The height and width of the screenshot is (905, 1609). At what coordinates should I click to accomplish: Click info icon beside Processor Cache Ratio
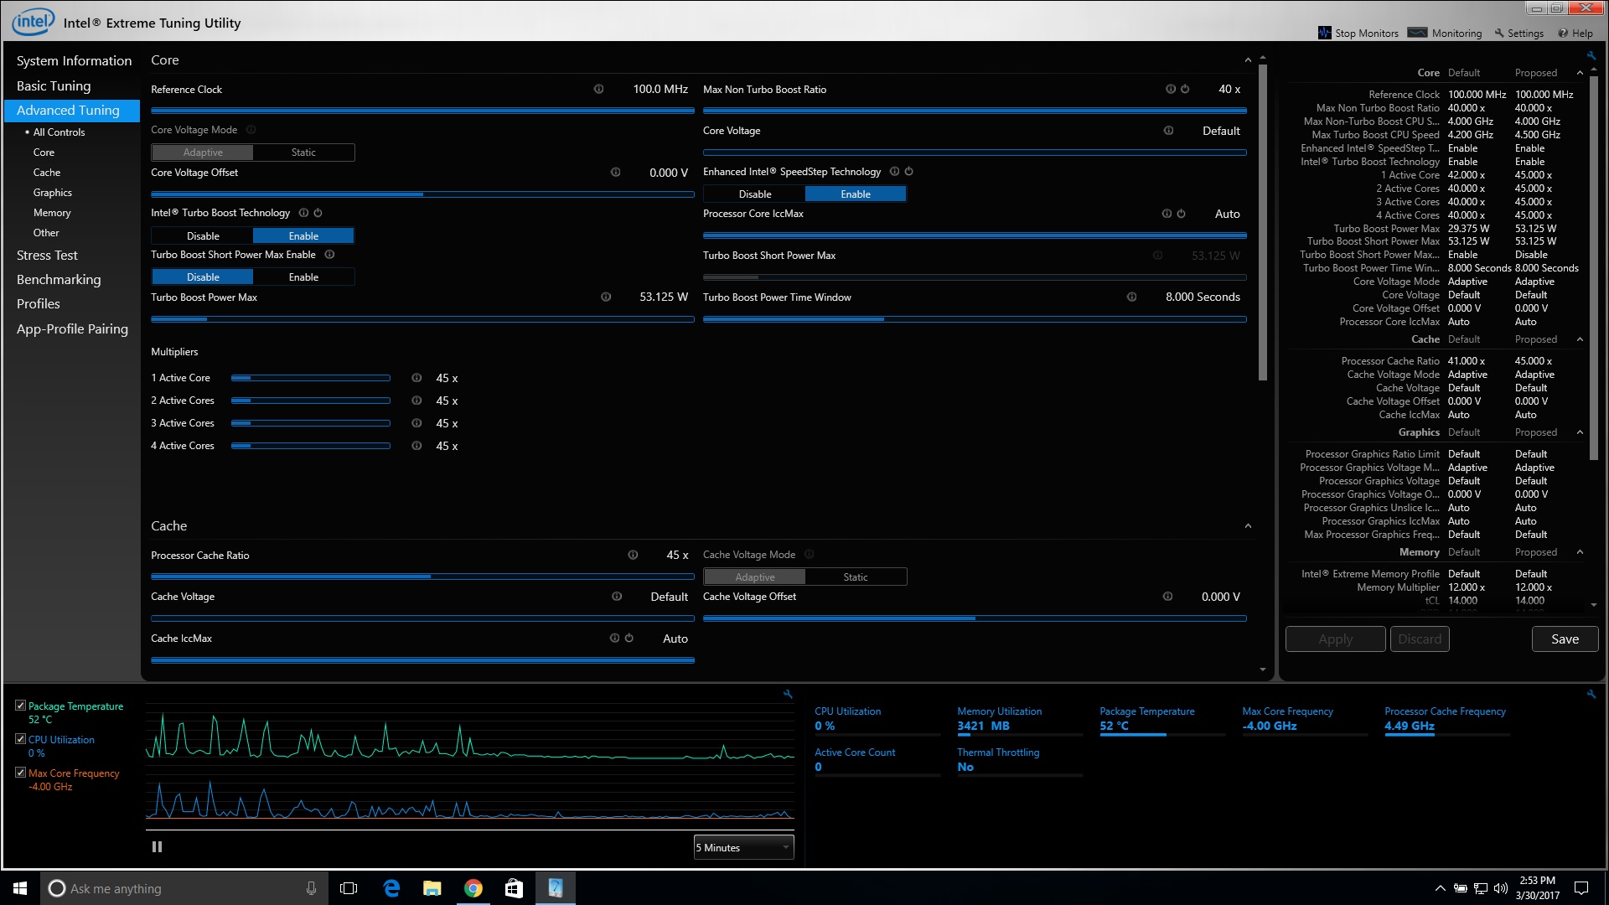633,555
